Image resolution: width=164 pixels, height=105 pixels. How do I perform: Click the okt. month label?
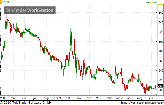68,98
